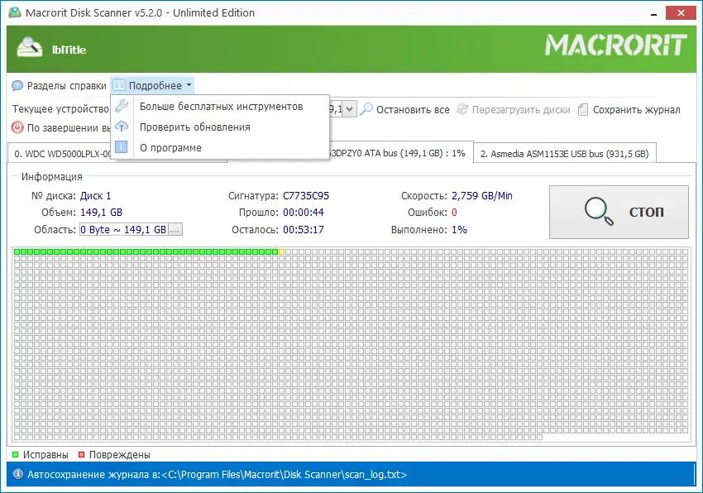Viewport: 703px width, 493px height.
Task: Click the completed percentage 1%
Action: tap(459, 230)
